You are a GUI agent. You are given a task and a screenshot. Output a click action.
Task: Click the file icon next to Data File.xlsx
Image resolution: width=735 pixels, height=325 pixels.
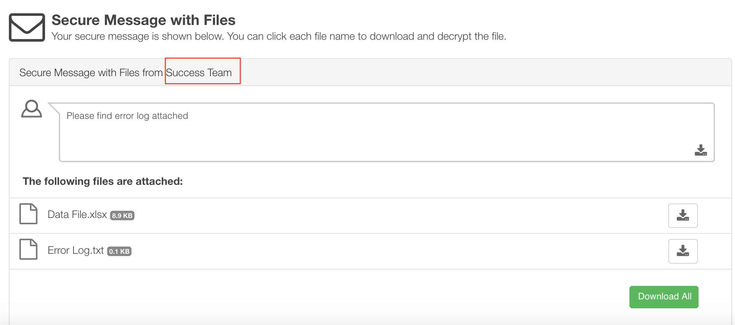click(x=28, y=214)
